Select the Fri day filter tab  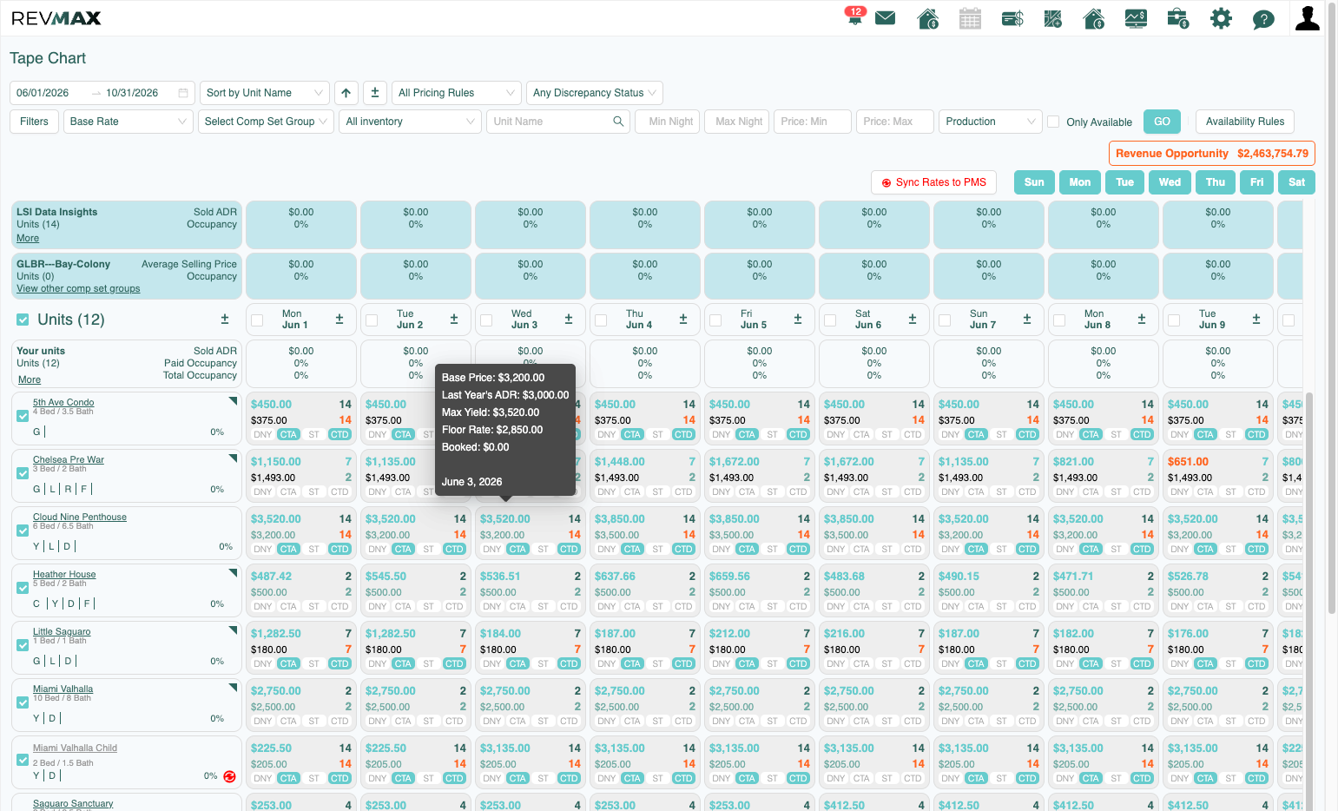coord(1256,182)
